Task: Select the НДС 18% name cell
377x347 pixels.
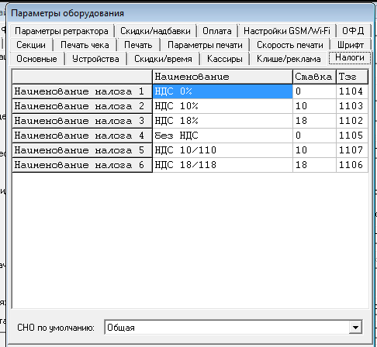Action: tap(223, 121)
